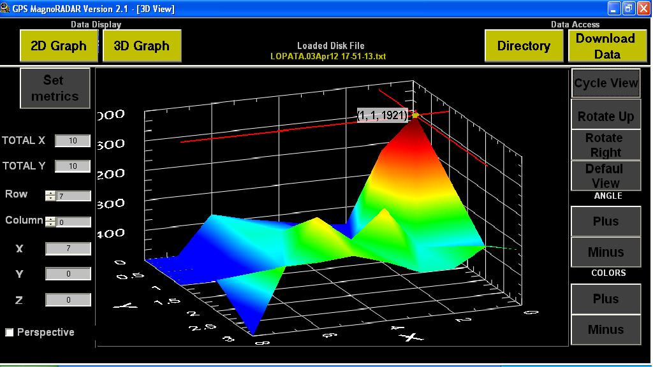
Task: Click Plus under COLORS
Action: (x=605, y=299)
